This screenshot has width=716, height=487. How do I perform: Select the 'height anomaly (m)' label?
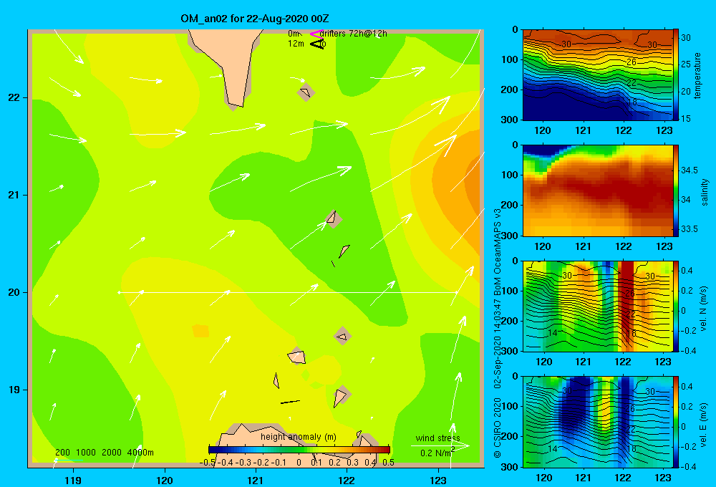coord(298,437)
